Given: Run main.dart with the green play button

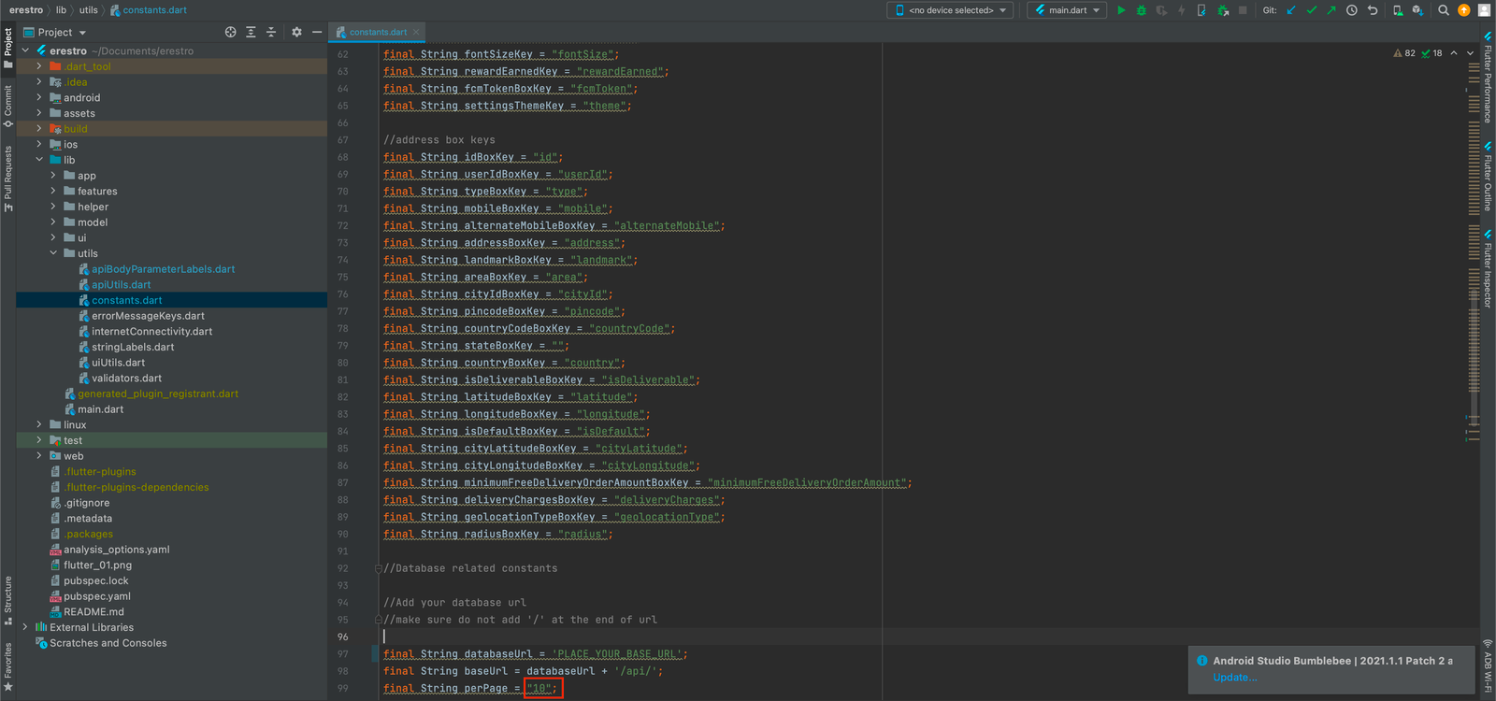Looking at the screenshot, I should (x=1121, y=10).
